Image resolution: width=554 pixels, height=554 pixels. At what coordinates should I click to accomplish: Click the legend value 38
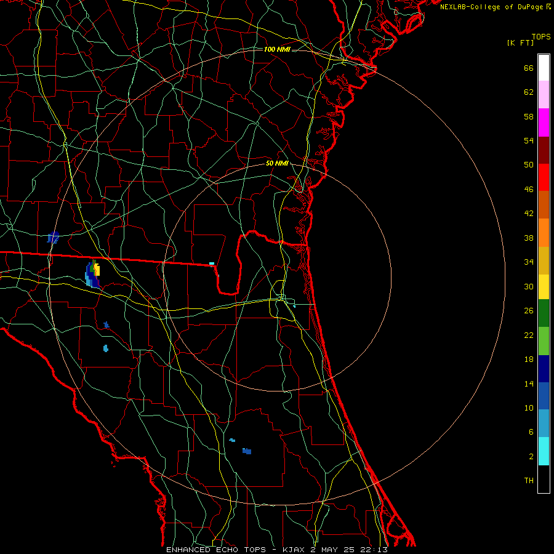pos(529,238)
